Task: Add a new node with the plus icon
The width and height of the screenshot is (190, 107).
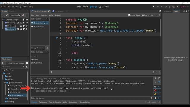Action: tap(3, 15)
